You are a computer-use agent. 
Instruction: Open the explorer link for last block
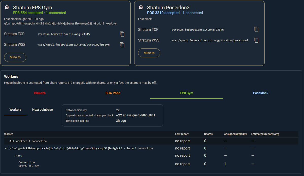(x=112, y=24)
